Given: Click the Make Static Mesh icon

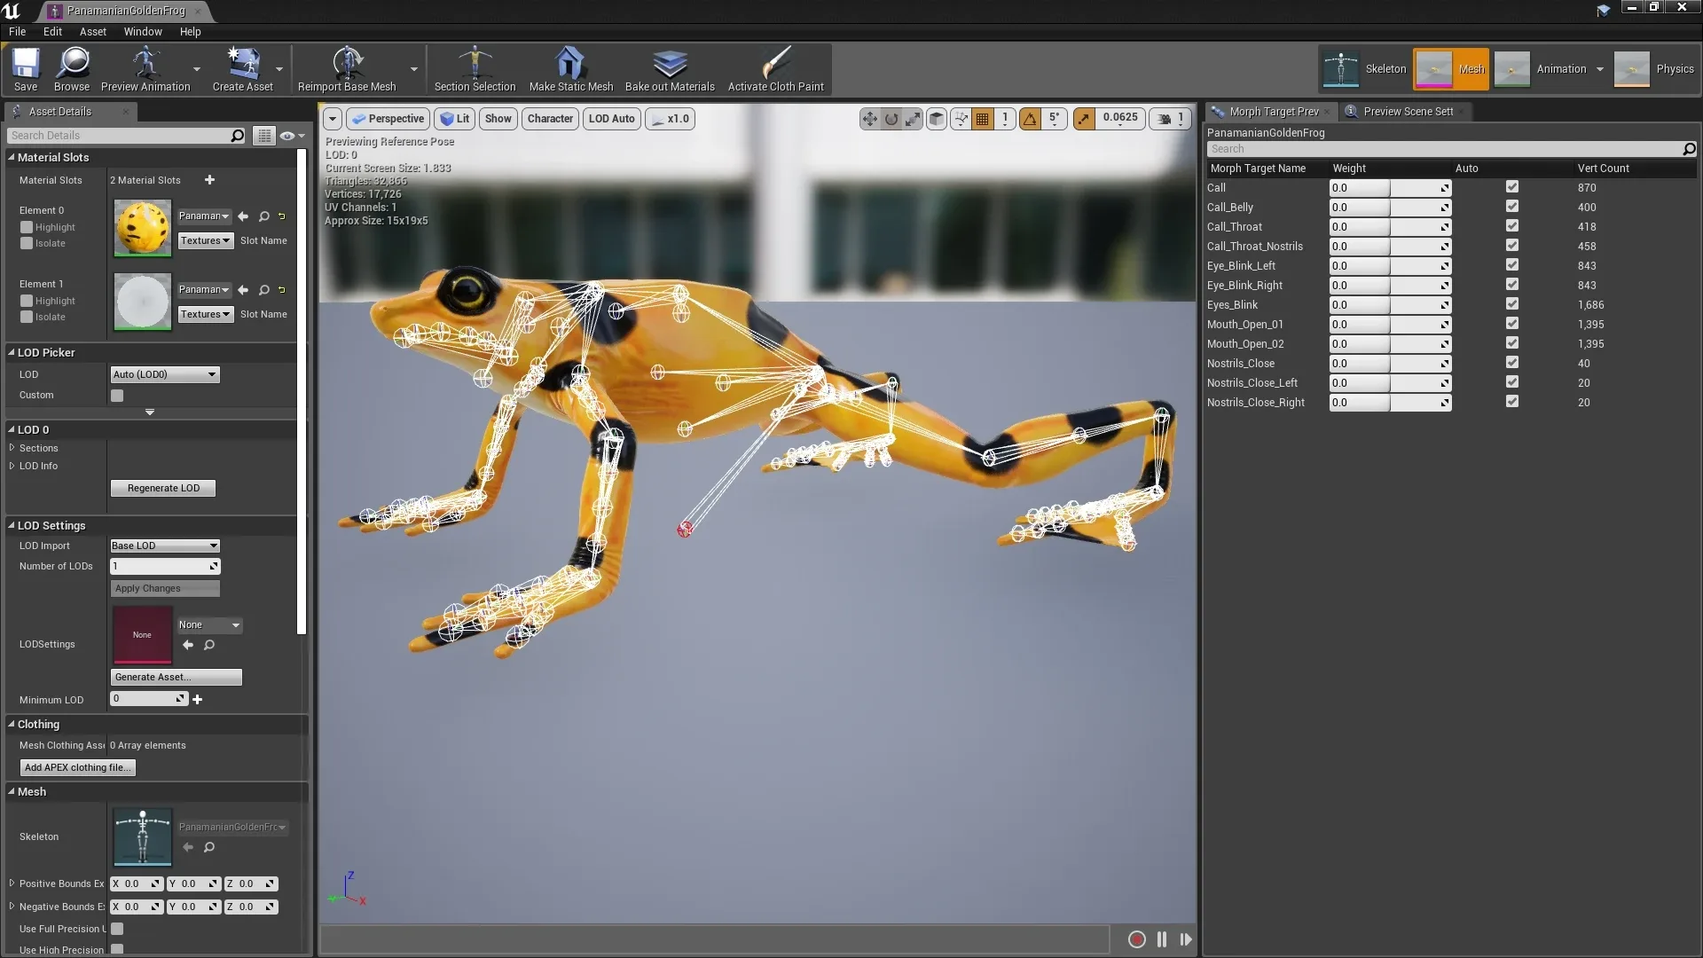Looking at the screenshot, I should (570, 69).
